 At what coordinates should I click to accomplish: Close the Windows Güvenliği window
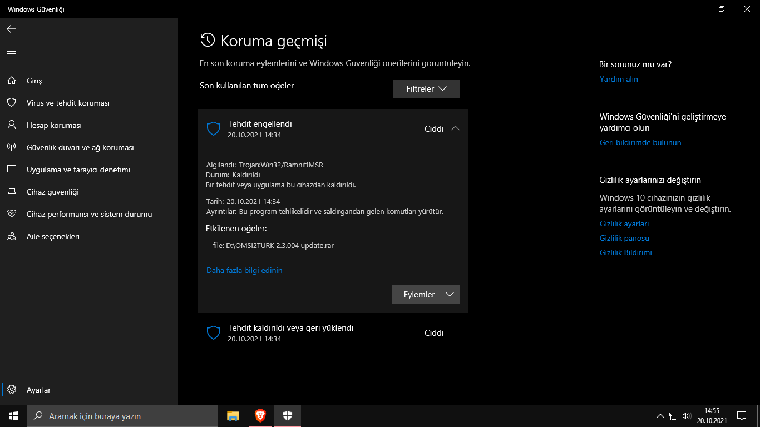tap(747, 9)
